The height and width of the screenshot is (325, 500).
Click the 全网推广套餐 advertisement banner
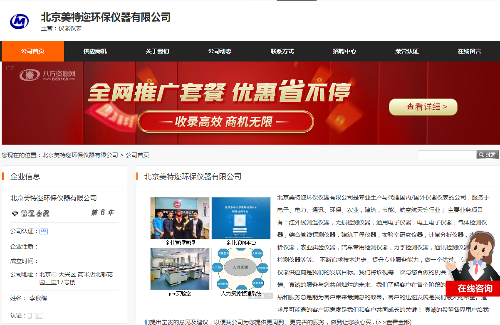pos(251,103)
